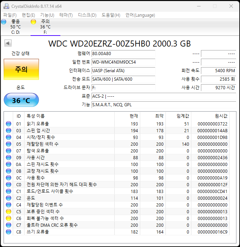Click the status circle for attribute C0
This screenshot has height=247, width=240.
coord(9,184)
